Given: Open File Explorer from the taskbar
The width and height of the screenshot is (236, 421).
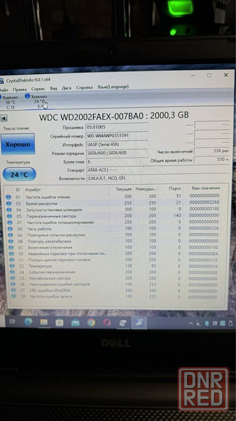Looking at the screenshot, I should click(x=44, y=322).
